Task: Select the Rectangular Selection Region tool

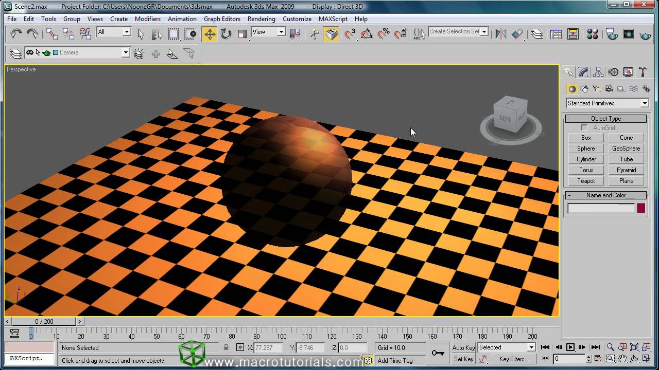Action: point(174,34)
